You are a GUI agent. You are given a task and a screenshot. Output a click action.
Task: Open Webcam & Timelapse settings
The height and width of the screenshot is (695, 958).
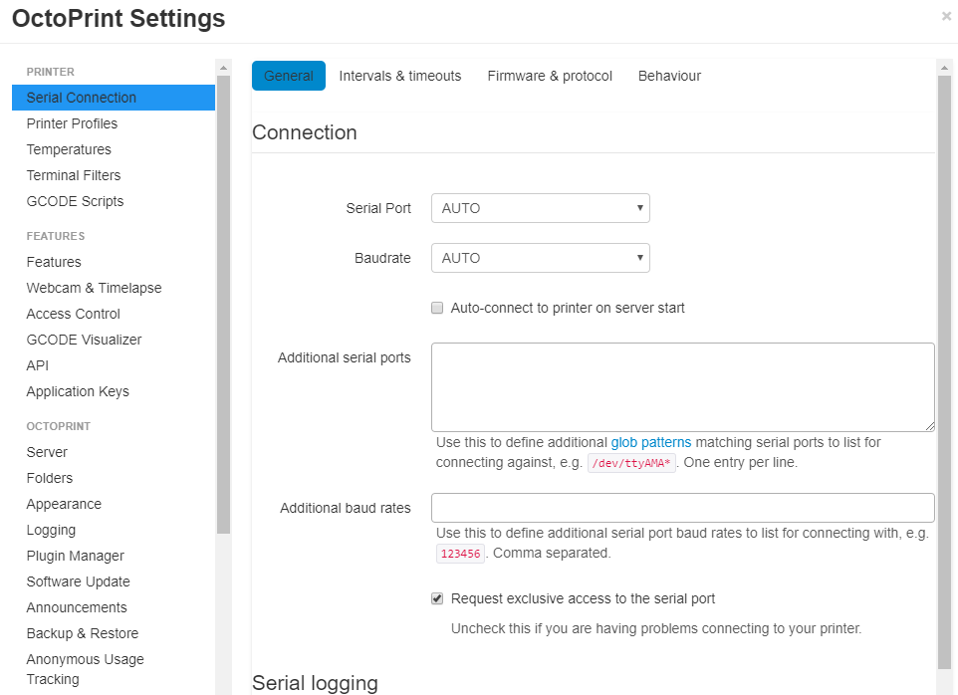tap(94, 288)
